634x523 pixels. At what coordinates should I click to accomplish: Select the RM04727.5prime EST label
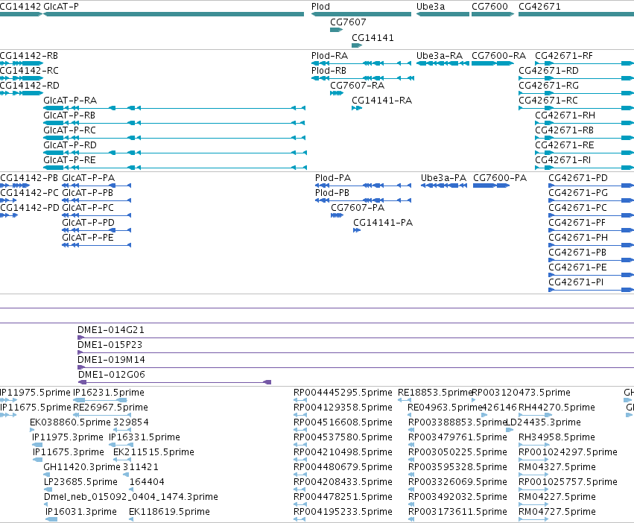pyautogui.click(x=557, y=512)
